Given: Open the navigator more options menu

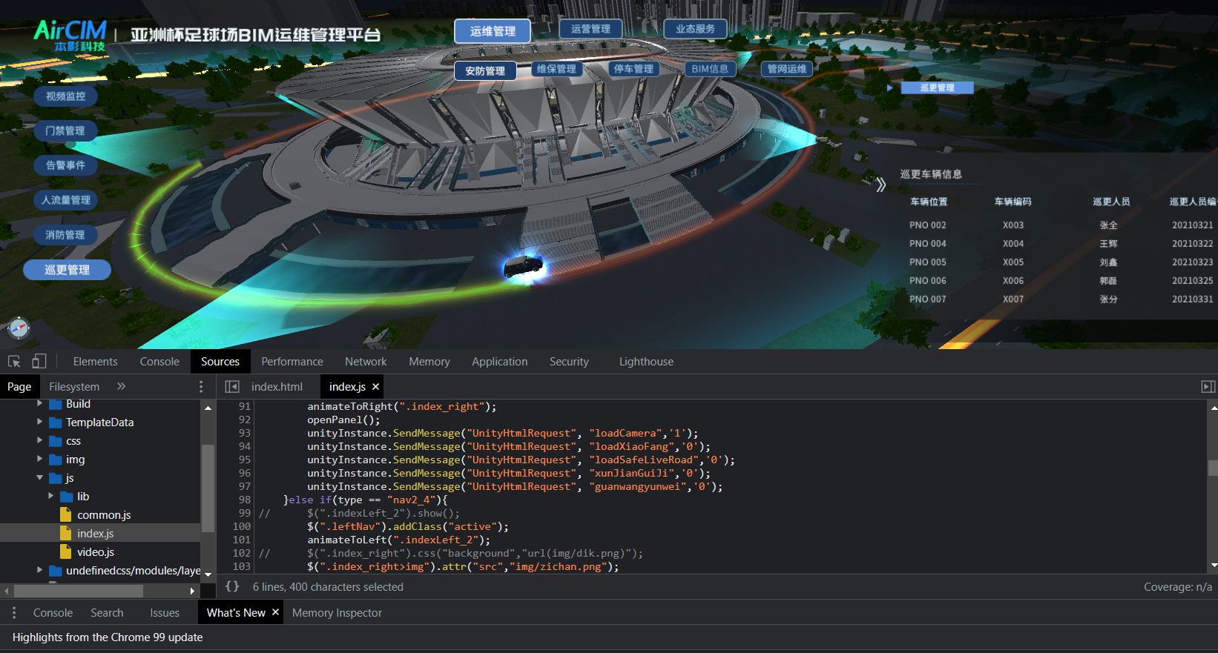Looking at the screenshot, I should (201, 387).
